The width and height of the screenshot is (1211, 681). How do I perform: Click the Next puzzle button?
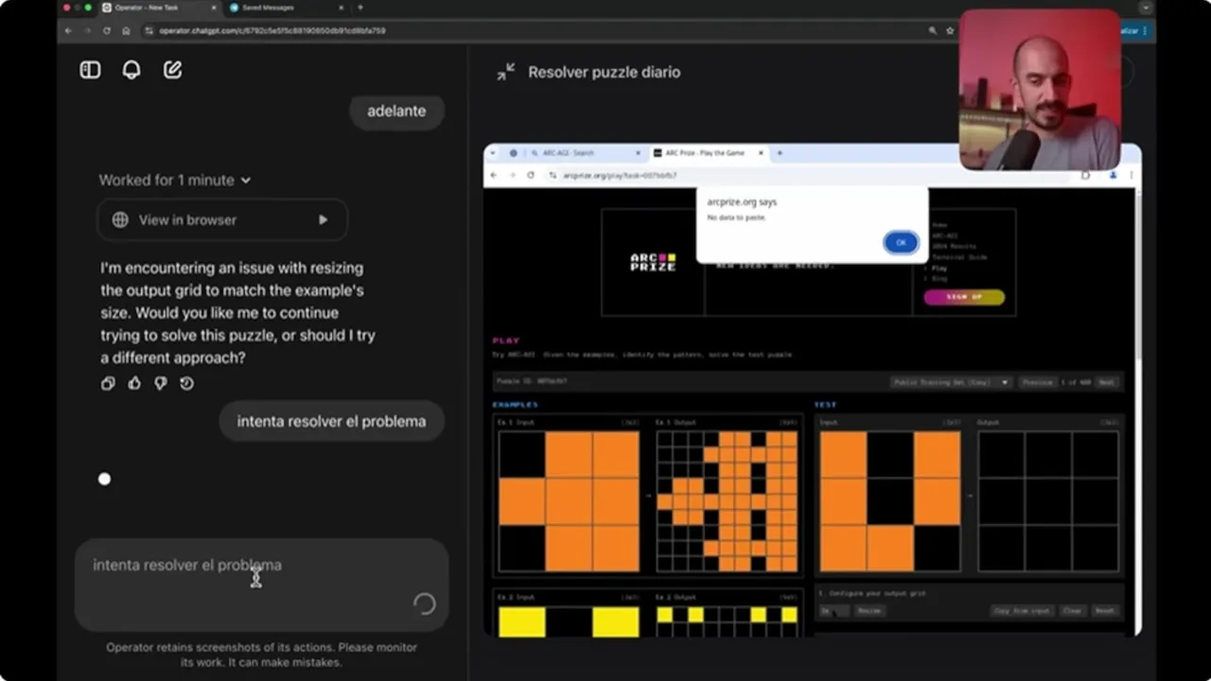pos(1107,382)
